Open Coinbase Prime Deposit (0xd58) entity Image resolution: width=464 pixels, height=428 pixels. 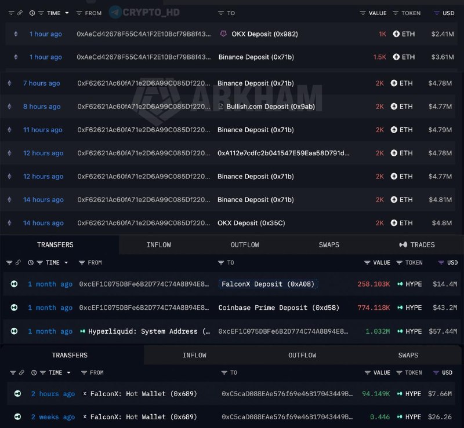click(279, 308)
